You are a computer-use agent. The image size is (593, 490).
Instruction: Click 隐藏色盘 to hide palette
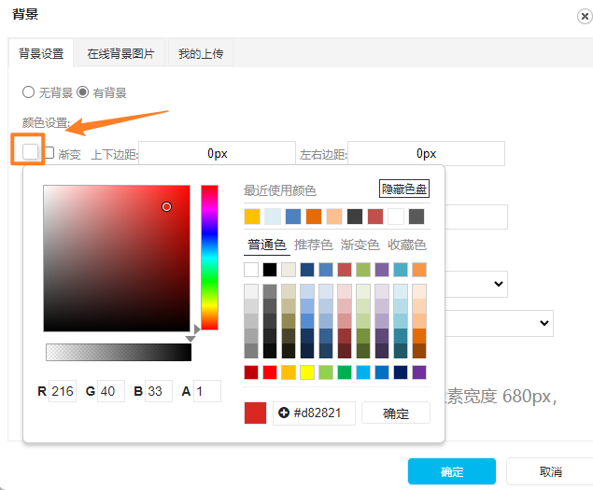click(x=404, y=189)
